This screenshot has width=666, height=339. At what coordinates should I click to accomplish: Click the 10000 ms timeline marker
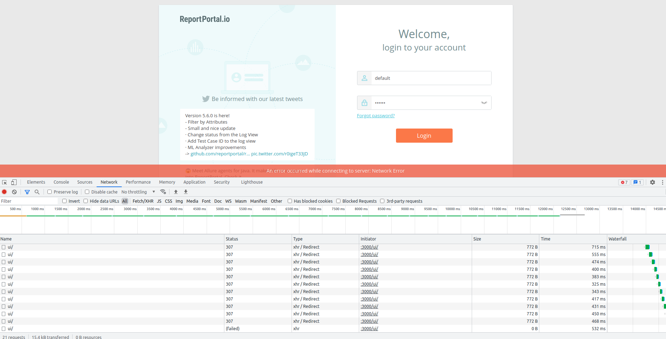[453, 209]
